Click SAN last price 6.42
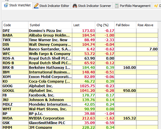This screenshot has width=161, height=129. pyautogui.click(x=84, y=49)
